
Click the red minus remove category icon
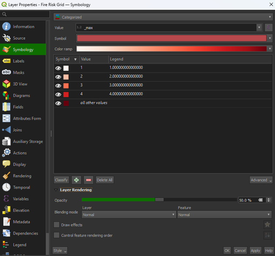coord(88,180)
